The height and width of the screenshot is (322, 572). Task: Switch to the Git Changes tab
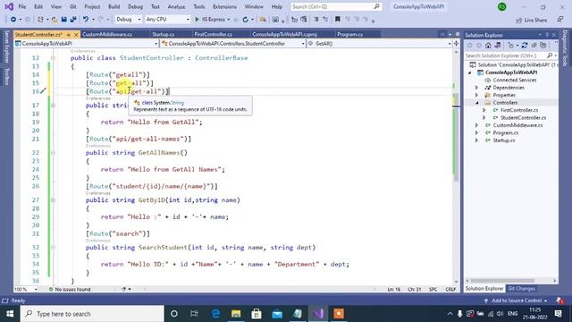point(521,288)
